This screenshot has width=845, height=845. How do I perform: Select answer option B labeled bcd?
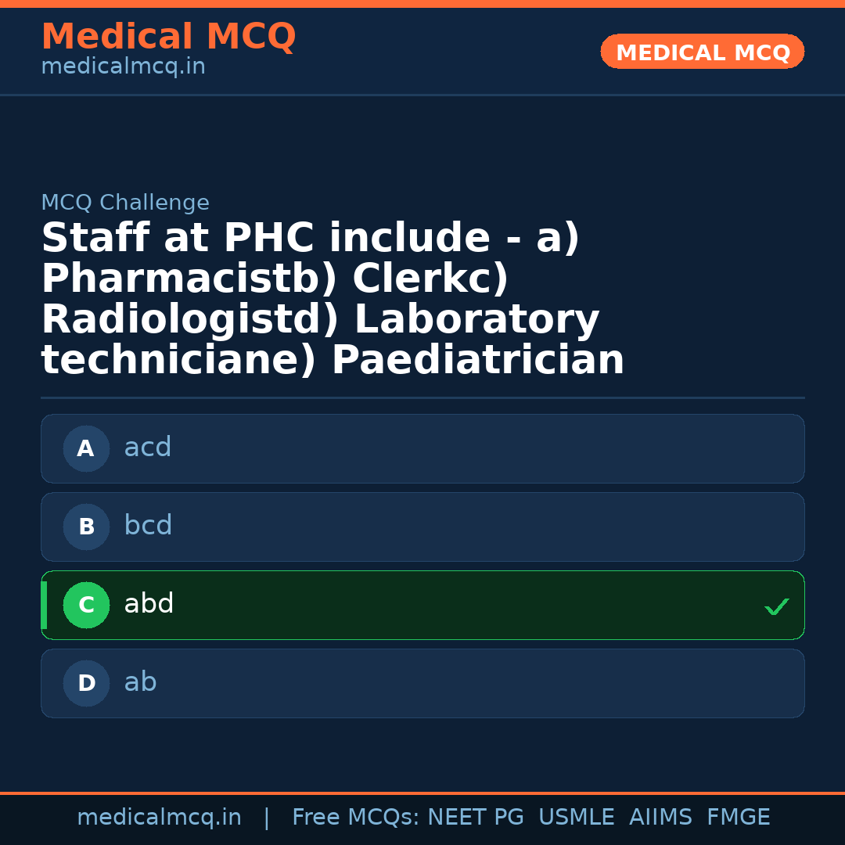coord(422,527)
